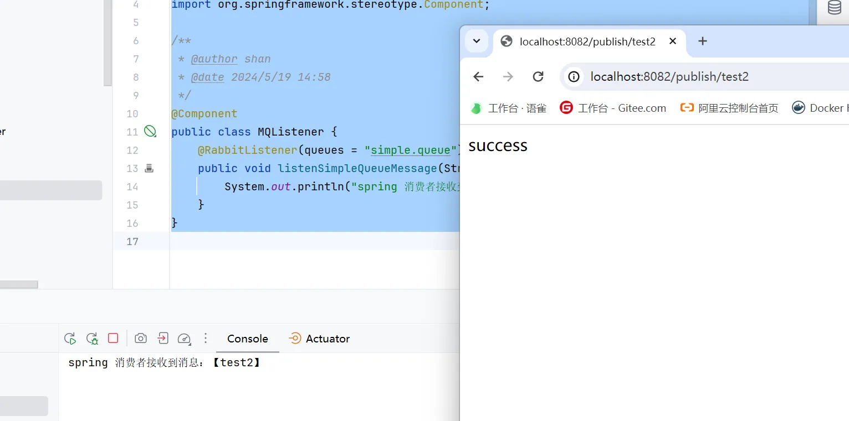Click the site information icon in address bar
This screenshot has height=421, width=849.
point(574,76)
